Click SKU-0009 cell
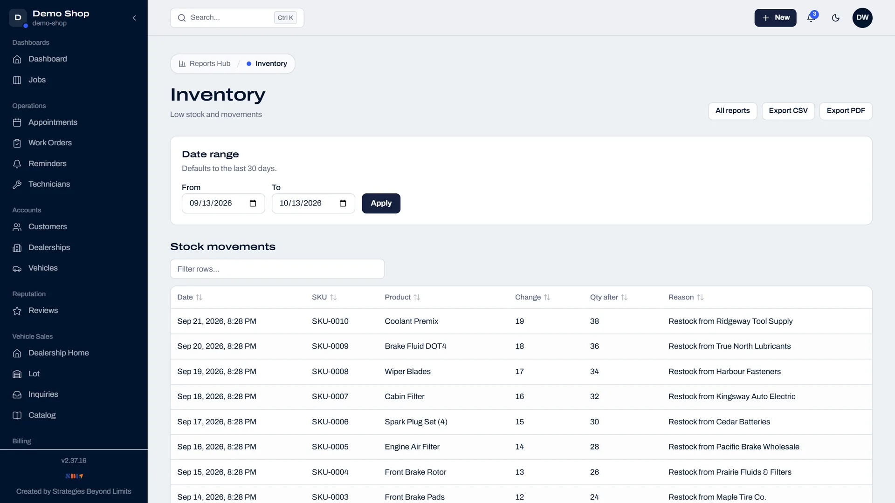This screenshot has height=503, width=895. point(330,347)
